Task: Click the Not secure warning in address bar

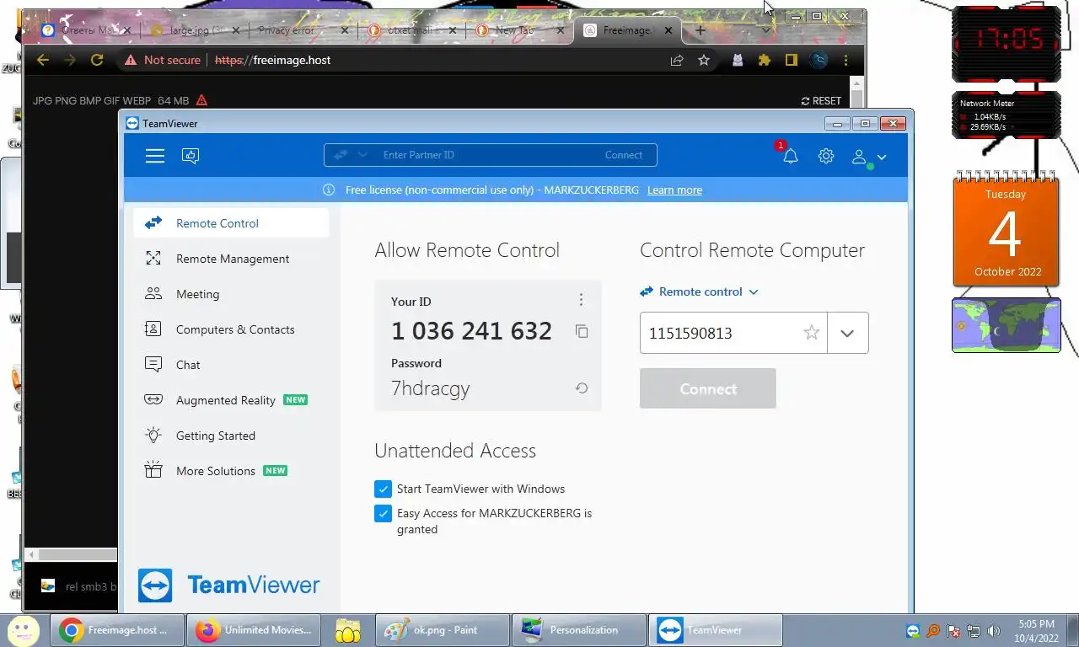Action: coord(163,60)
